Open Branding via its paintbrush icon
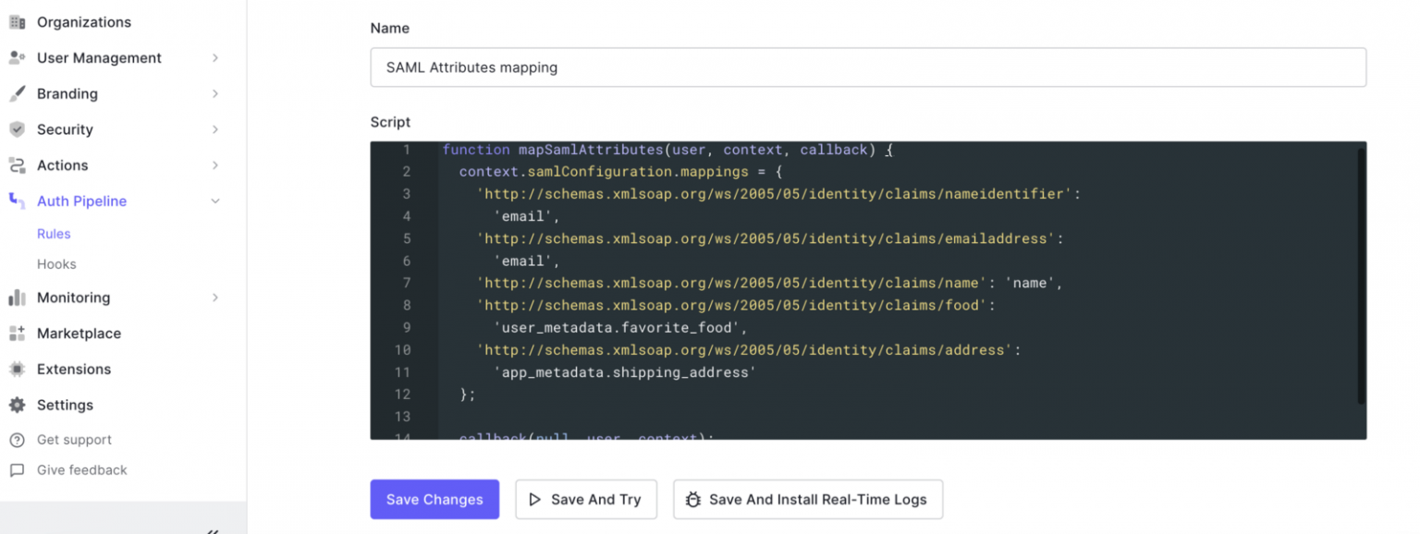Image resolution: width=1420 pixels, height=534 pixels. tap(18, 93)
